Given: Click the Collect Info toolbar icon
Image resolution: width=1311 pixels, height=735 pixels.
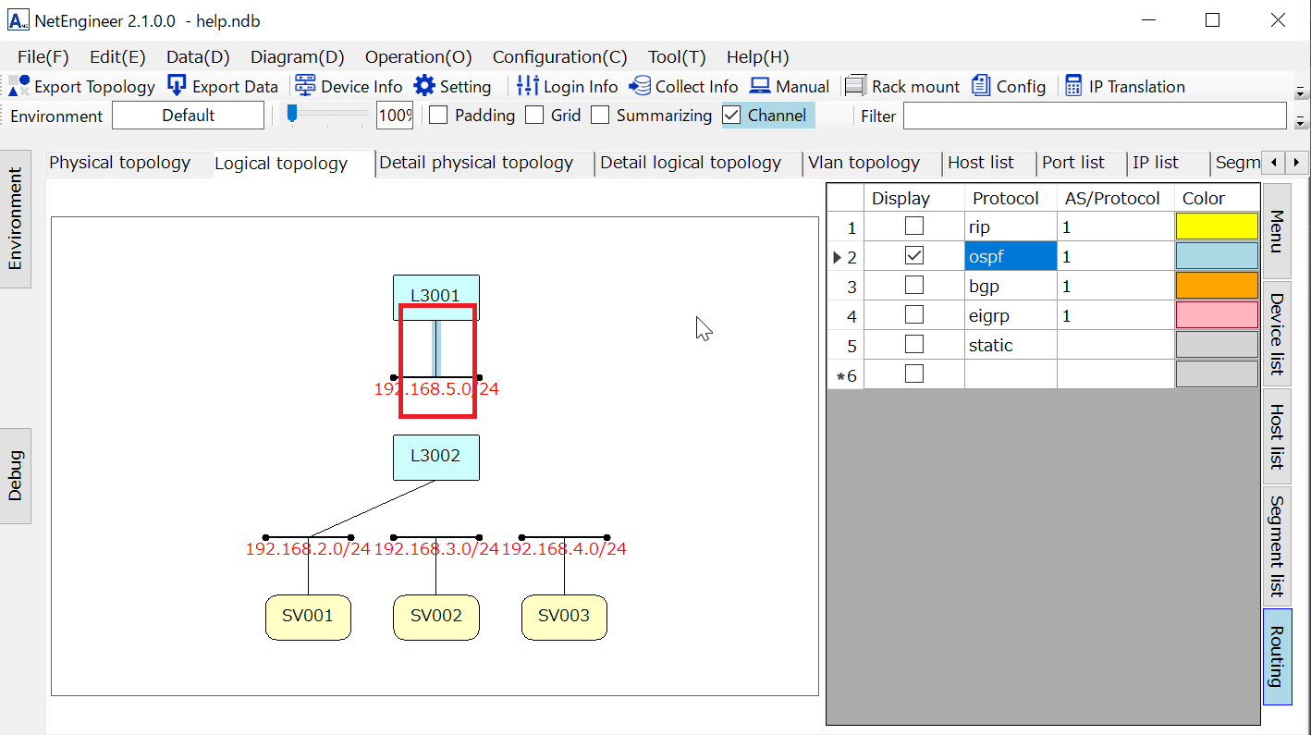Looking at the screenshot, I should point(640,86).
